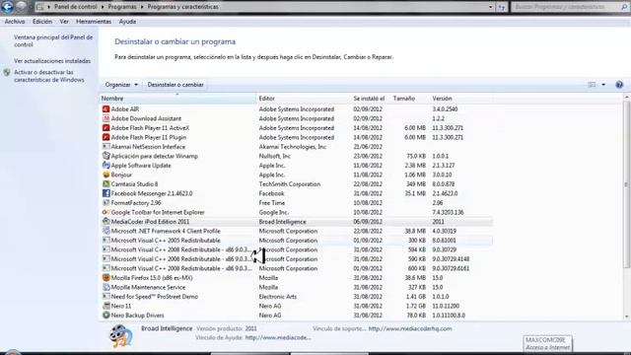Click the Electronic Arts editor cell
The height and width of the screenshot is (355, 631).
coord(278,297)
